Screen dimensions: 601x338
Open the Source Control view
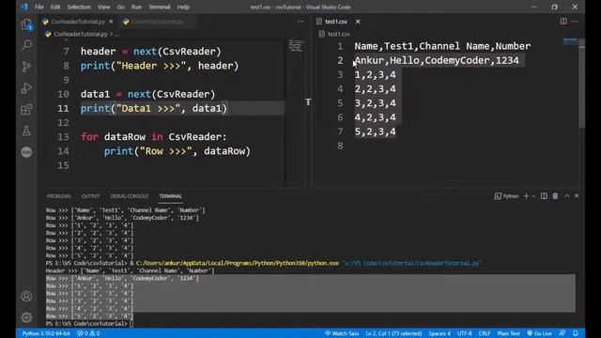26,67
